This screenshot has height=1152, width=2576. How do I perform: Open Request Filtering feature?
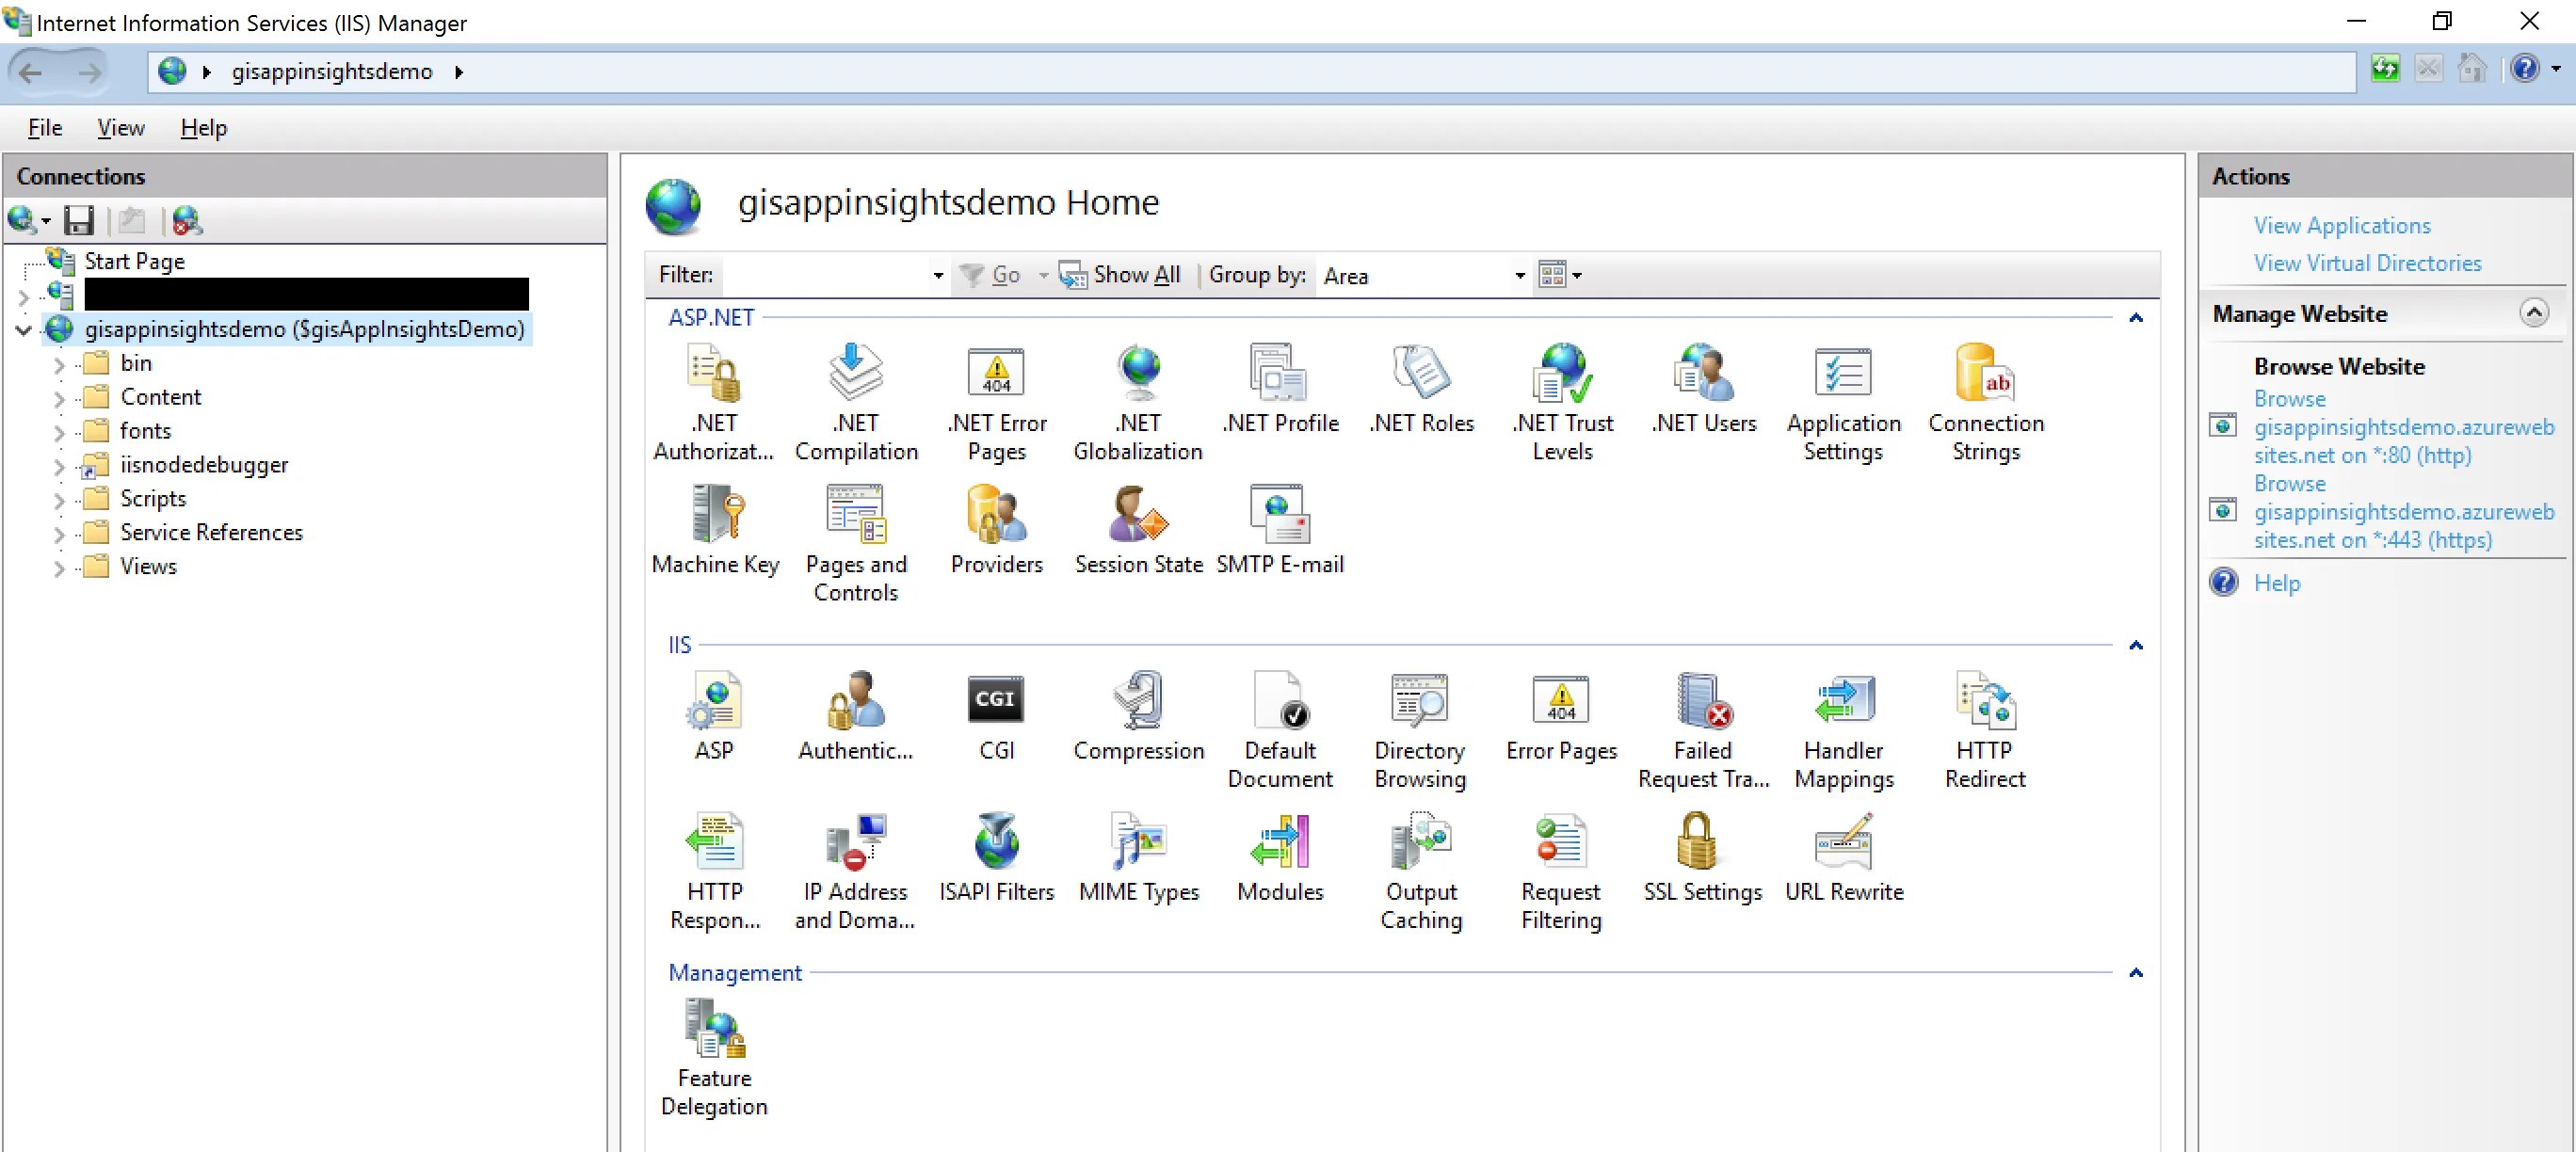pyautogui.click(x=1562, y=871)
